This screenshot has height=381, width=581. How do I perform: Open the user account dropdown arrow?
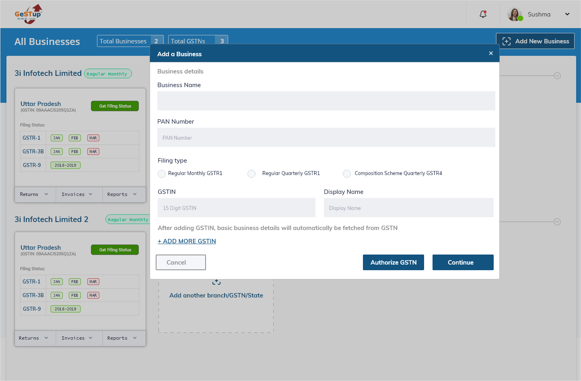coord(567,14)
